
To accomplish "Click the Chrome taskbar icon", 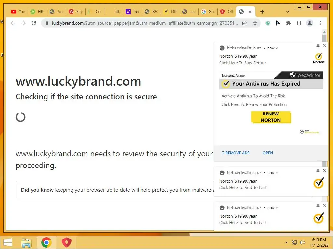I will click(x=47, y=243).
